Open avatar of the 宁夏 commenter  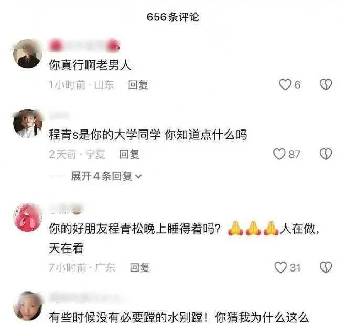[x=28, y=124]
